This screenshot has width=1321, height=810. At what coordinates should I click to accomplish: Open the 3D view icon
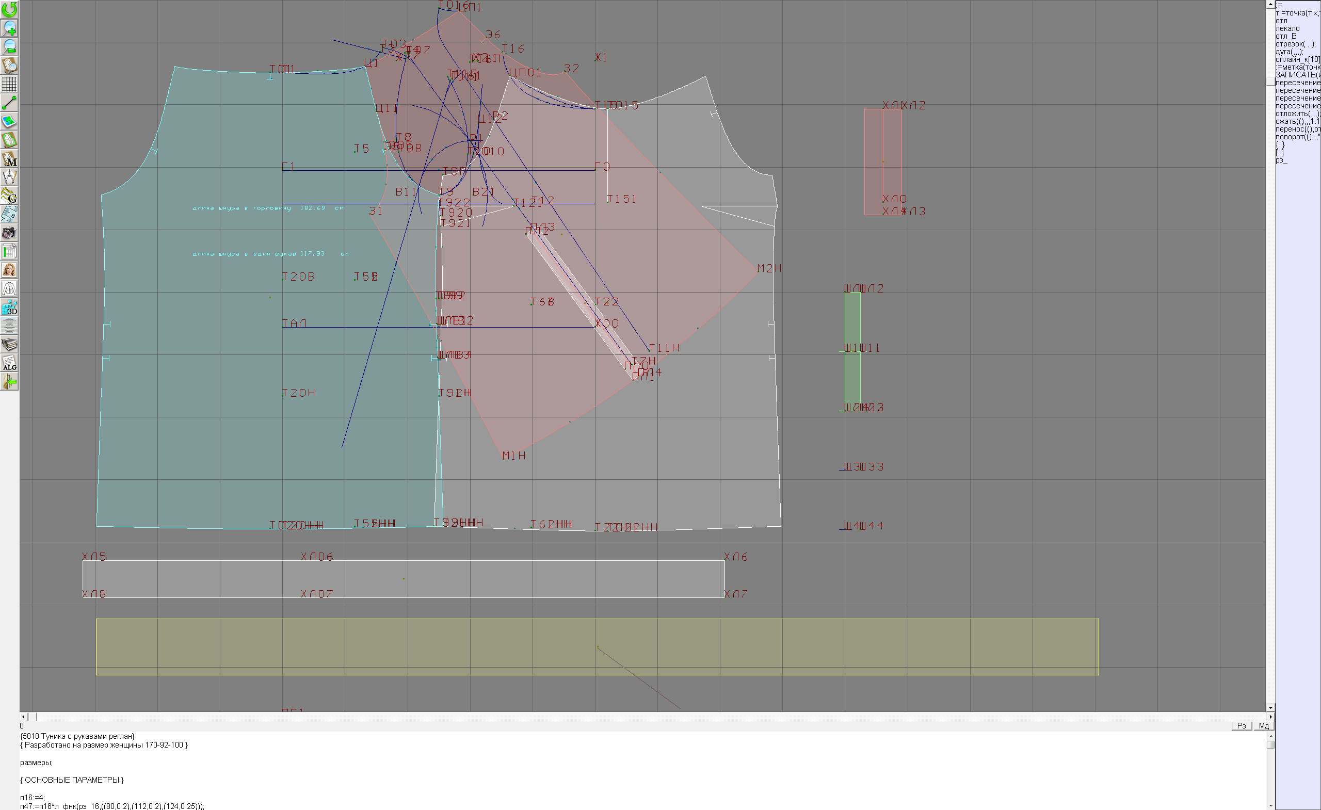[x=9, y=307]
